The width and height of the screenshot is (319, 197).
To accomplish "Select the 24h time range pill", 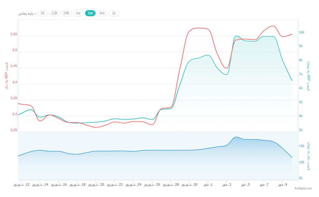I will pos(66,13).
